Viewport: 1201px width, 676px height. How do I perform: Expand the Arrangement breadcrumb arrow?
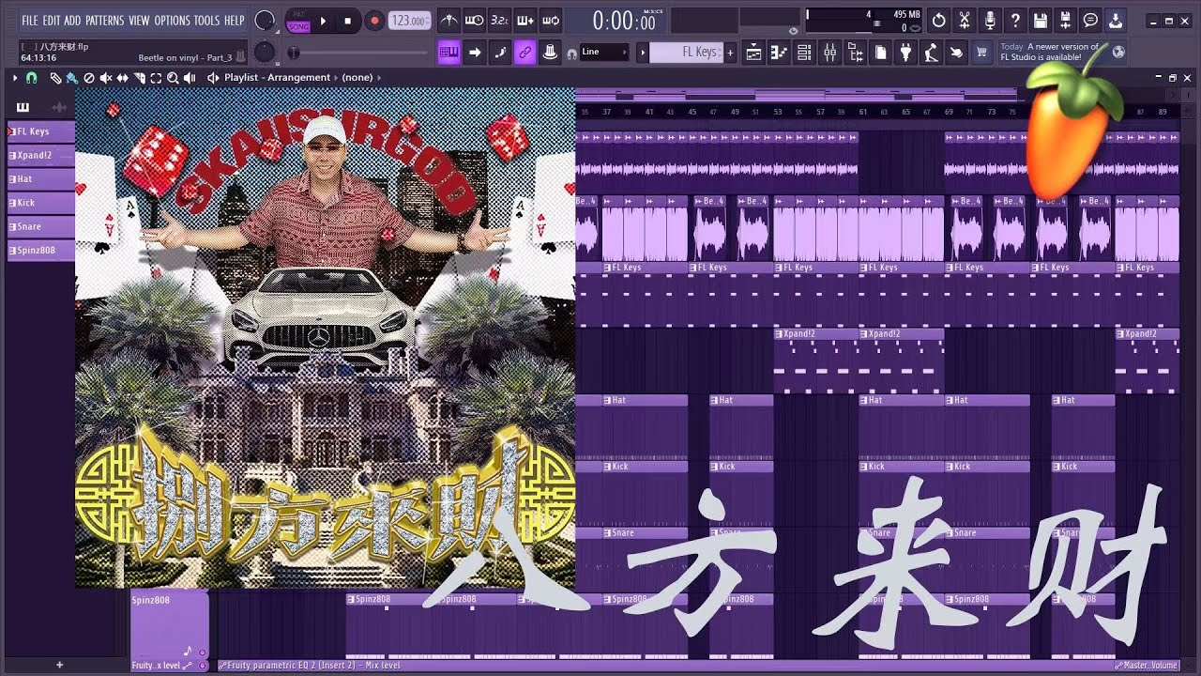tap(335, 78)
